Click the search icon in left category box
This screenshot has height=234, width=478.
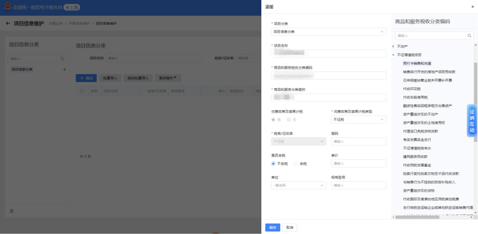[x=62, y=58]
